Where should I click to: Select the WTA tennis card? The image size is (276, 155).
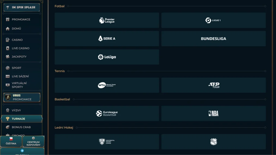[107, 85]
